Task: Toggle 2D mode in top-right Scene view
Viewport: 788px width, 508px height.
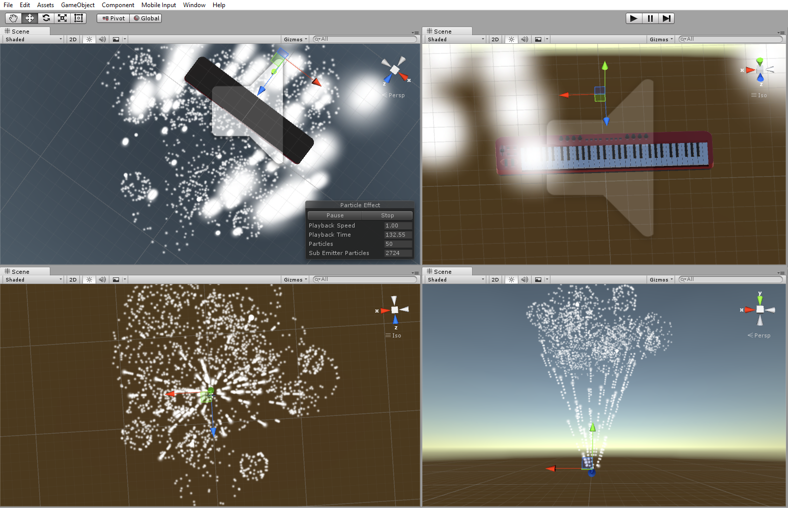Action: 495,39
